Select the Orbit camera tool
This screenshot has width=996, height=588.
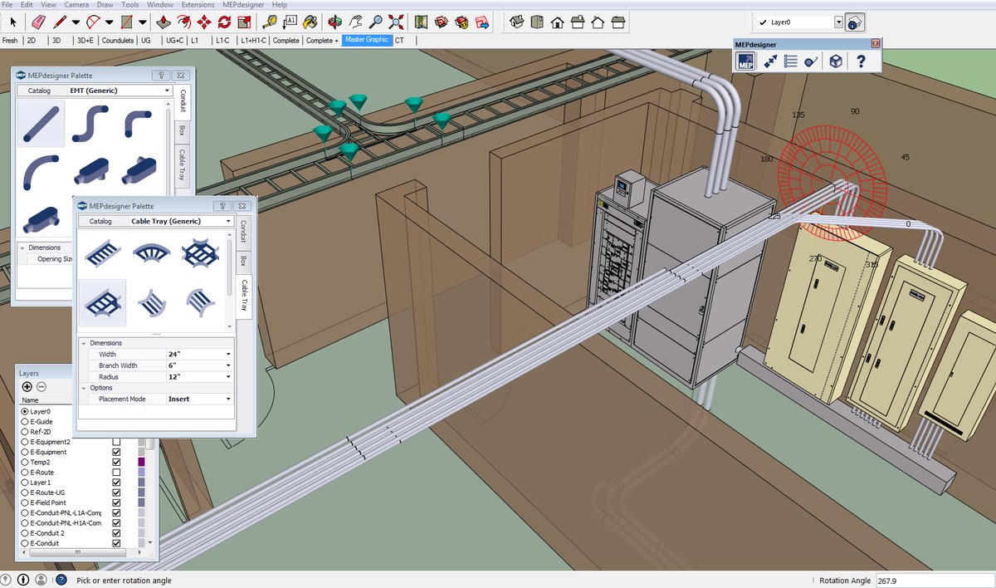334,22
